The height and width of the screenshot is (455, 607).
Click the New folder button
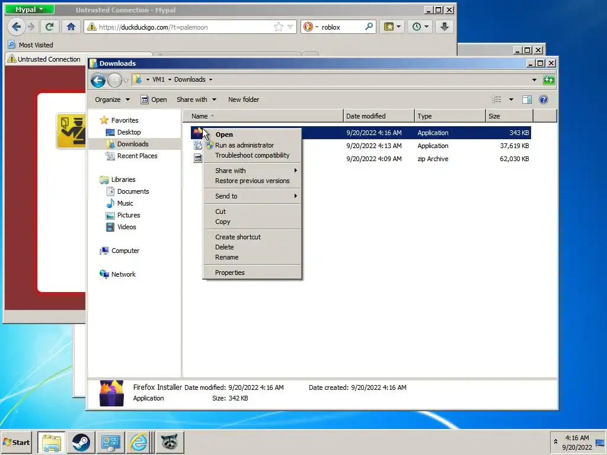pyautogui.click(x=244, y=100)
